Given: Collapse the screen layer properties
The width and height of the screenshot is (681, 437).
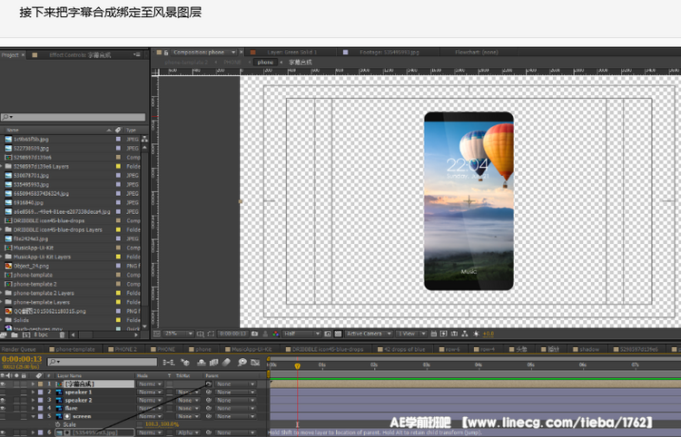Looking at the screenshot, I should point(33,416).
